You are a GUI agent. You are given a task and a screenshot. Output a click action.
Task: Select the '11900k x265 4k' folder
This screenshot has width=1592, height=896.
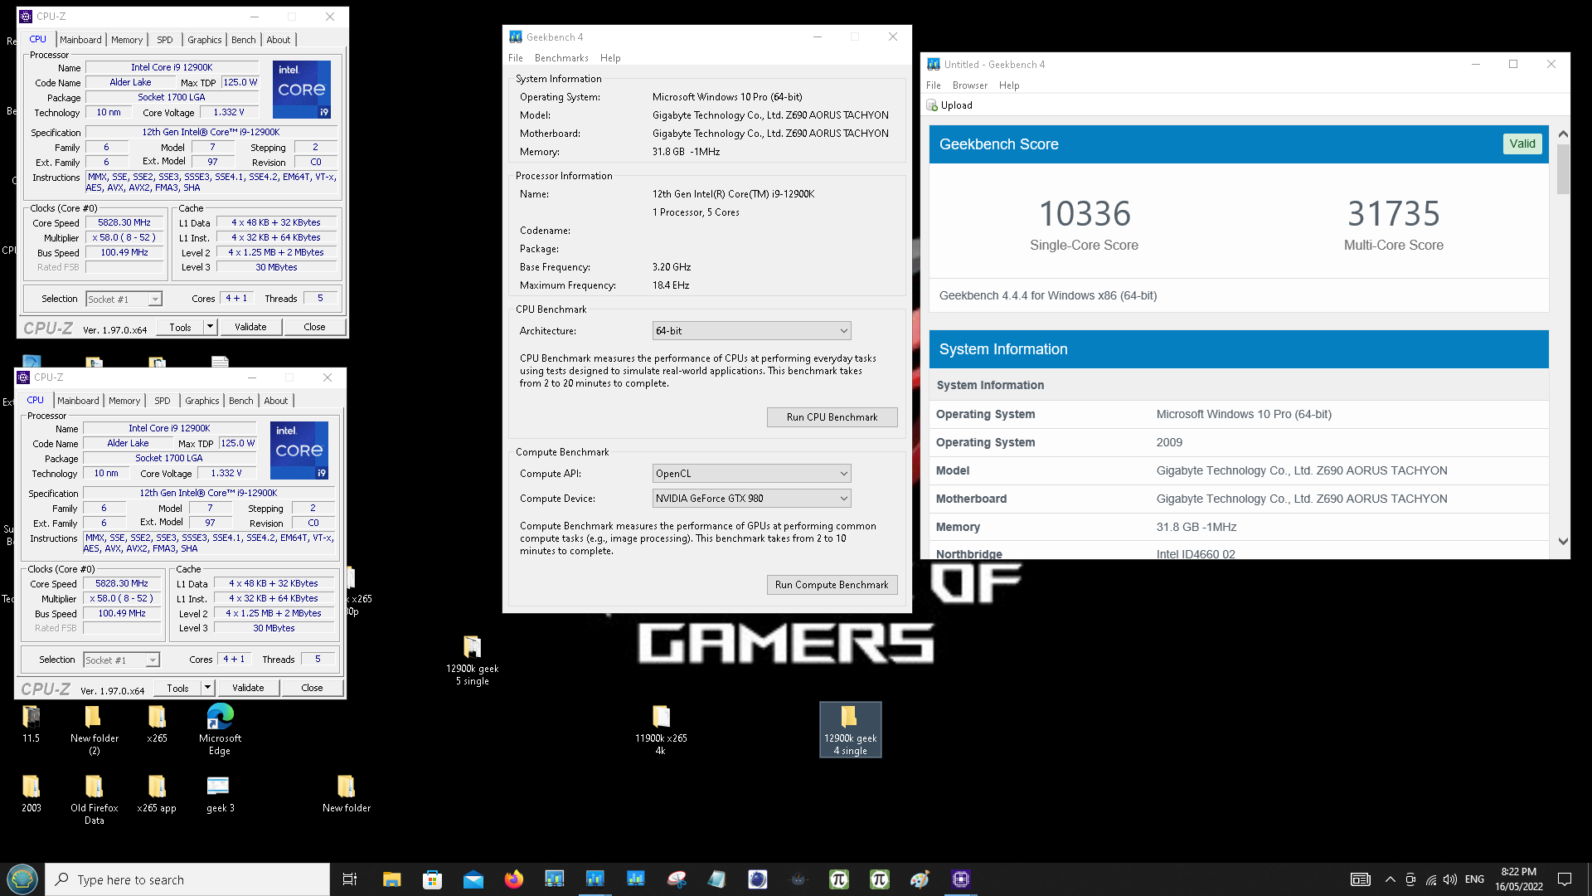(x=661, y=729)
